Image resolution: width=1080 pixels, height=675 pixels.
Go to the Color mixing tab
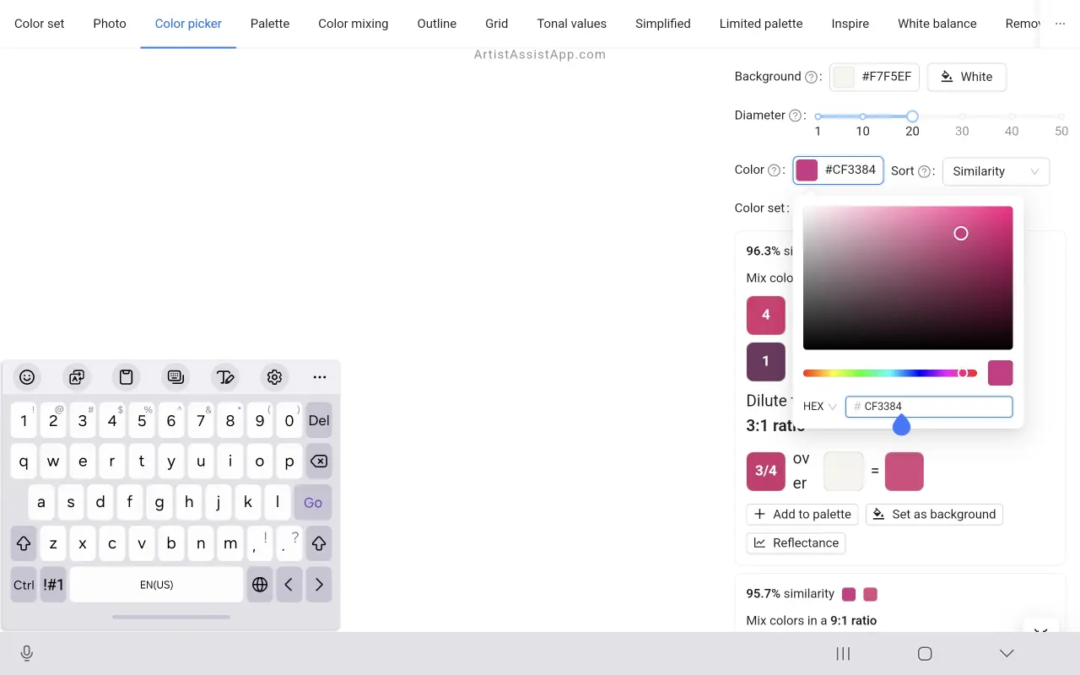click(354, 24)
